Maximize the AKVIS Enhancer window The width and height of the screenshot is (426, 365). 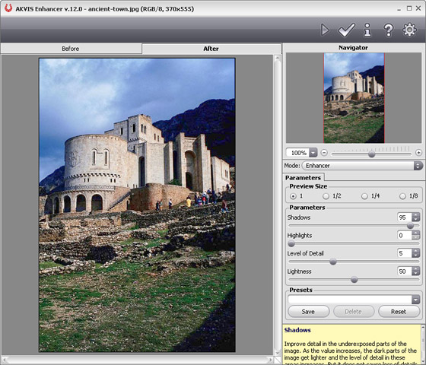pos(409,8)
